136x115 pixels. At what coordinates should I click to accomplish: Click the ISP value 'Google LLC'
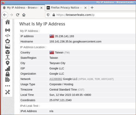57,68
